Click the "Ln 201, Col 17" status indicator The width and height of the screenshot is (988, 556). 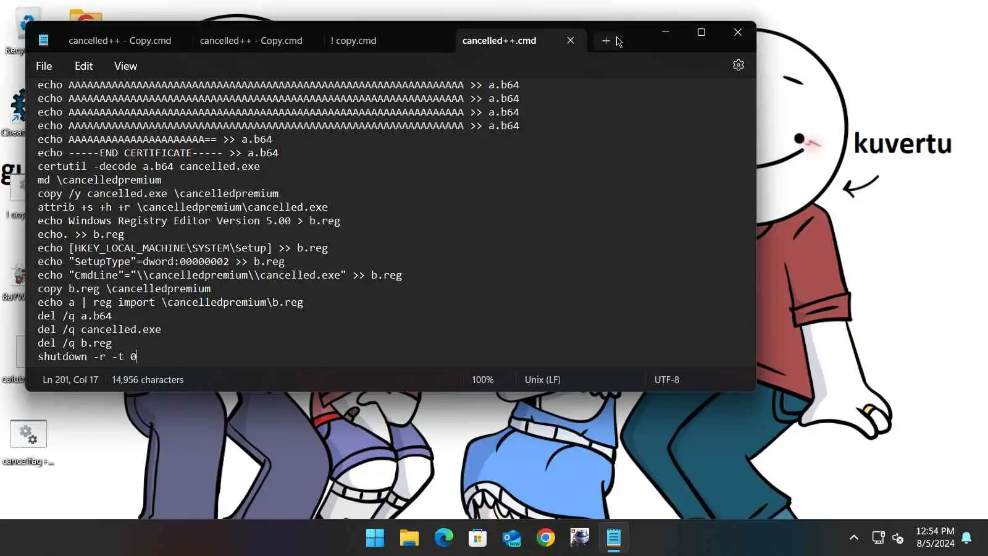pyautogui.click(x=70, y=380)
